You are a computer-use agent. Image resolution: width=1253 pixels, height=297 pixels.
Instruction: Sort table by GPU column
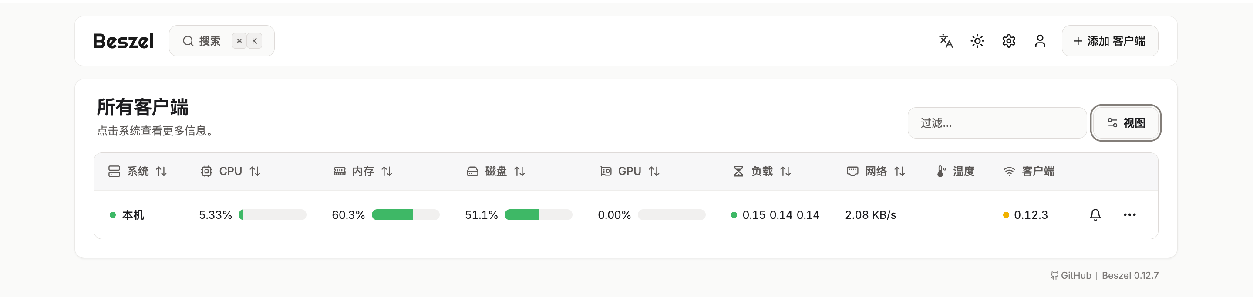[x=630, y=172]
